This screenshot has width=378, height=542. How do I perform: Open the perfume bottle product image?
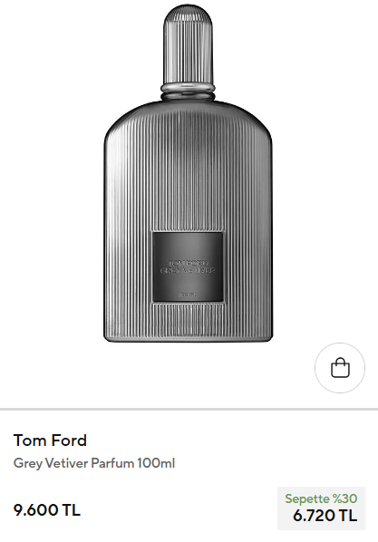tap(189, 173)
